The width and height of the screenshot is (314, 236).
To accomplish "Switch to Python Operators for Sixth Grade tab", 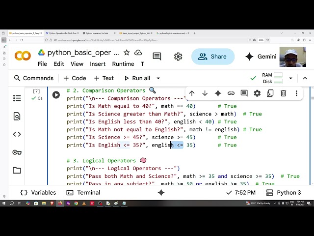I will pos(62,33).
